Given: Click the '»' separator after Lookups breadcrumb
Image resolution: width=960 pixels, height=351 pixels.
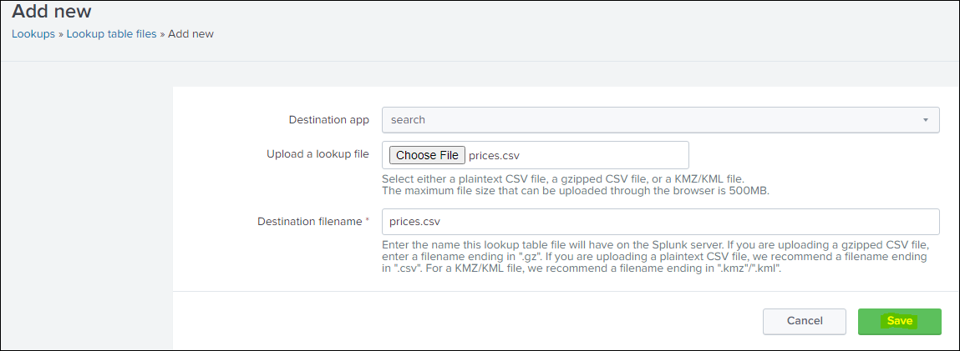Looking at the screenshot, I should point(61,34).
